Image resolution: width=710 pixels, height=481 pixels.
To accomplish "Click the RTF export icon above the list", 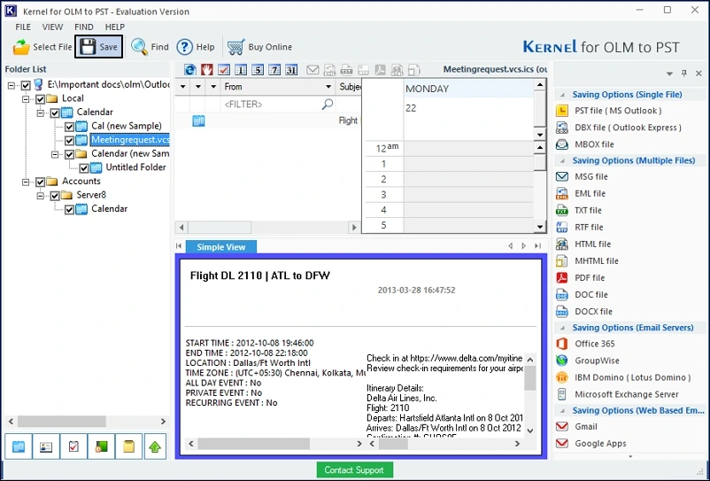I will pyautogui.click(x=363, y=70).
